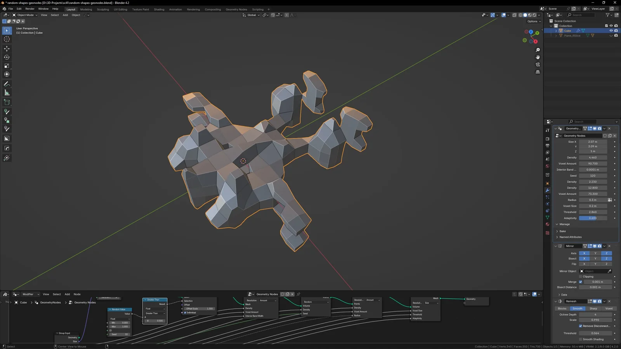Toggle the Remove Disconnected checkbox

click(x=581, y=326)
